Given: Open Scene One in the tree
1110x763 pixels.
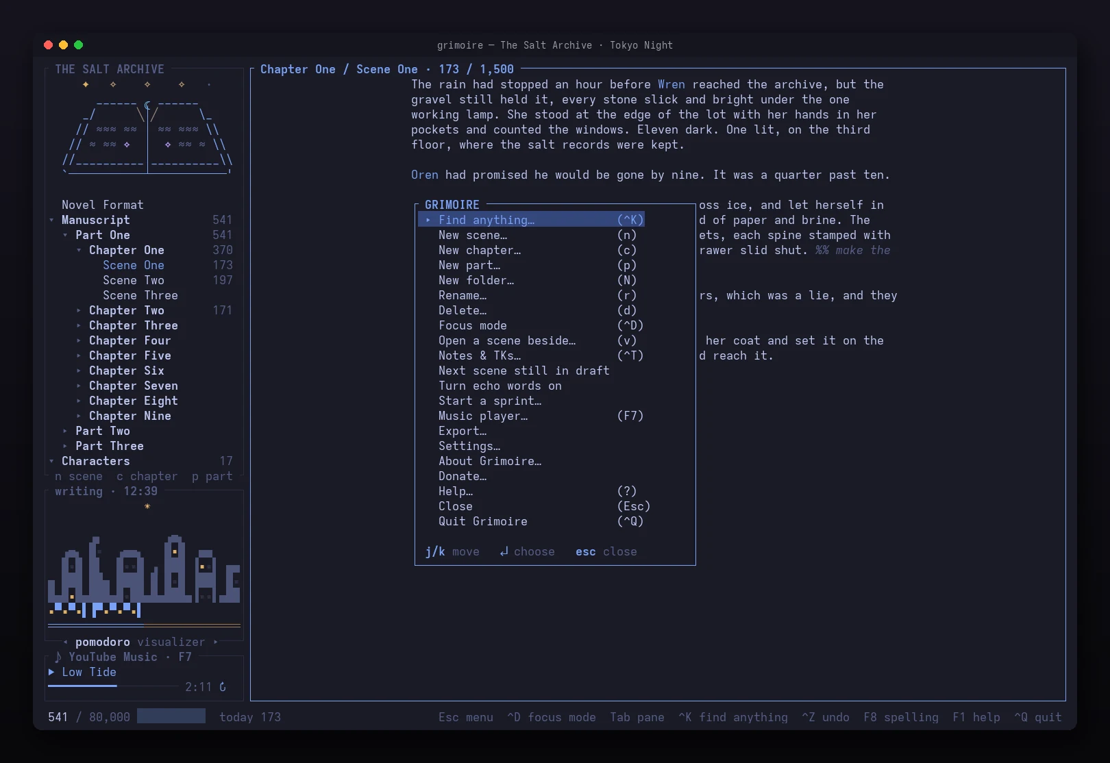Looking at the screenshot, I should (x=134, y=265).
